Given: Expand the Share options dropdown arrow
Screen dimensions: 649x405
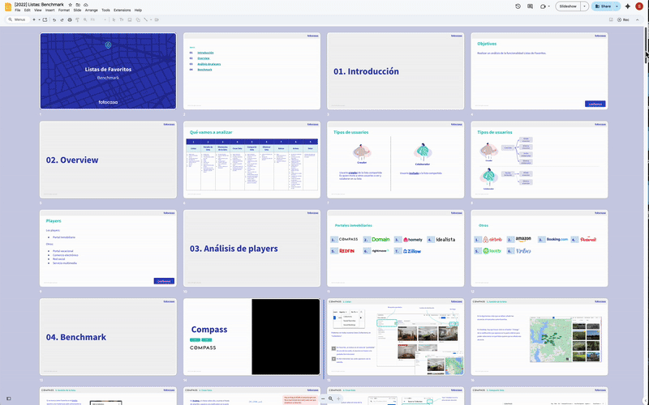Looking at the screenshot, I should point(617,6).
